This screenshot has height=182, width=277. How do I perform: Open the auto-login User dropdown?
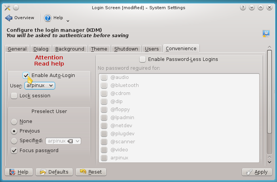40,85
